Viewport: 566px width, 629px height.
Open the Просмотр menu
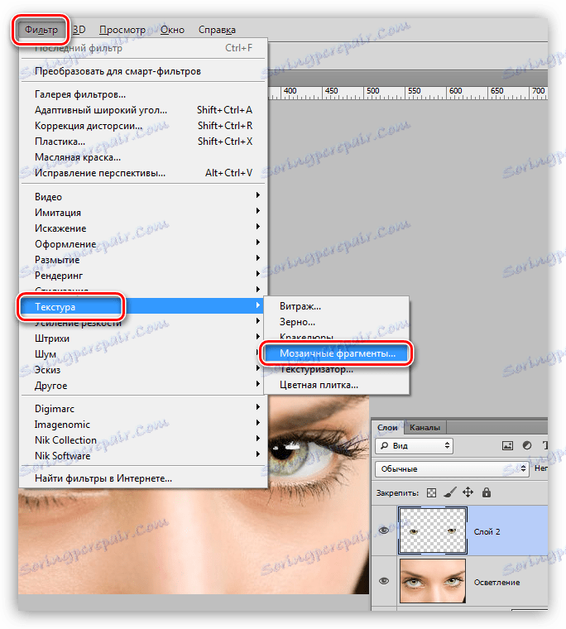[x=122, y=30]
